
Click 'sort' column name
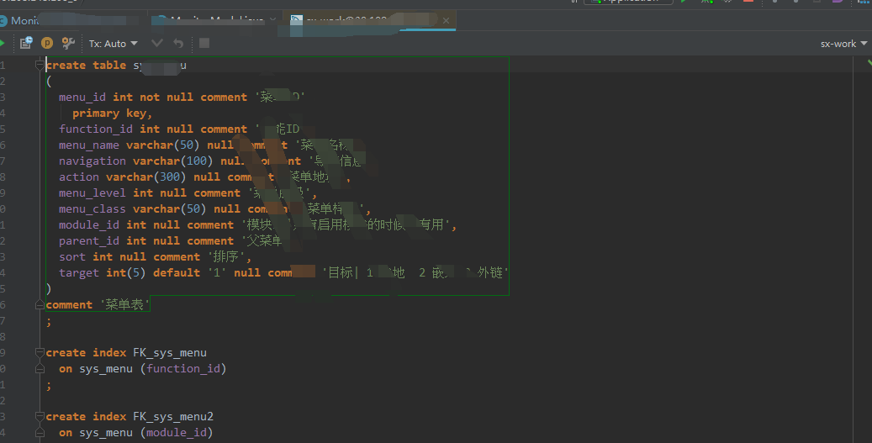(72, 256)
